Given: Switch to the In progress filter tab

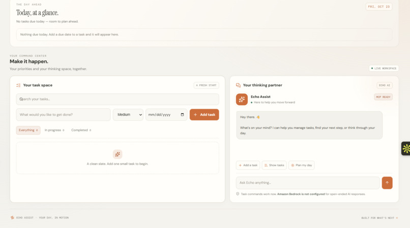Looking at the screenshot, I should [54, 130].
